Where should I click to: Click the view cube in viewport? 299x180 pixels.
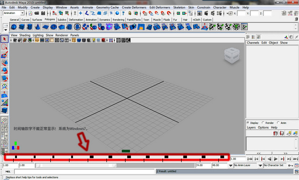click(x=232, y=56)
